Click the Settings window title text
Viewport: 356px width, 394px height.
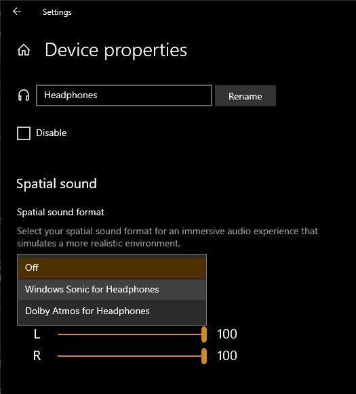pyautogui.click(x=57, y=12)
